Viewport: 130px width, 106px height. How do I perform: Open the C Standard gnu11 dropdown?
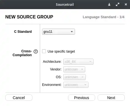tap(58, 32)
